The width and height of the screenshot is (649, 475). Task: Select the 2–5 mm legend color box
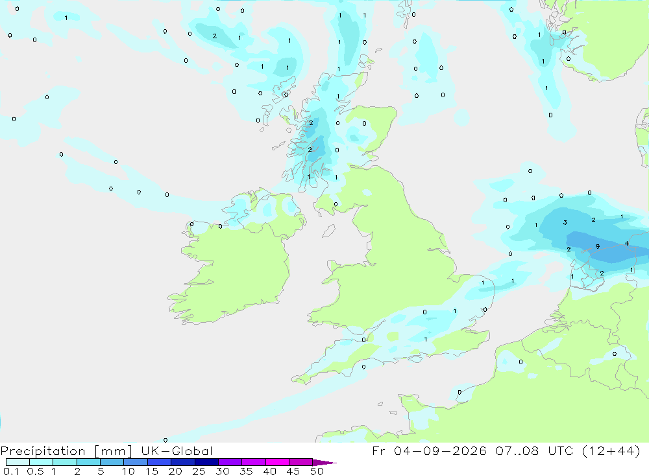pos(88,462)
